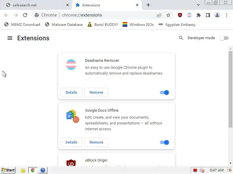Search extensions with magnifier icon

tap(181, 38)
